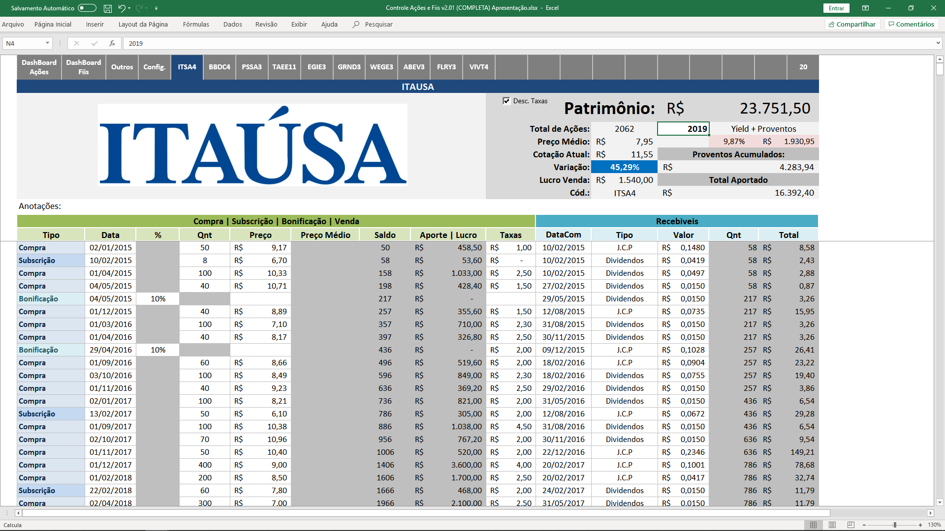Click the Pesquisar magnifier search box
Image resolution: width=945 pixels, height=531 pixels.
click(x=373, y=24)
